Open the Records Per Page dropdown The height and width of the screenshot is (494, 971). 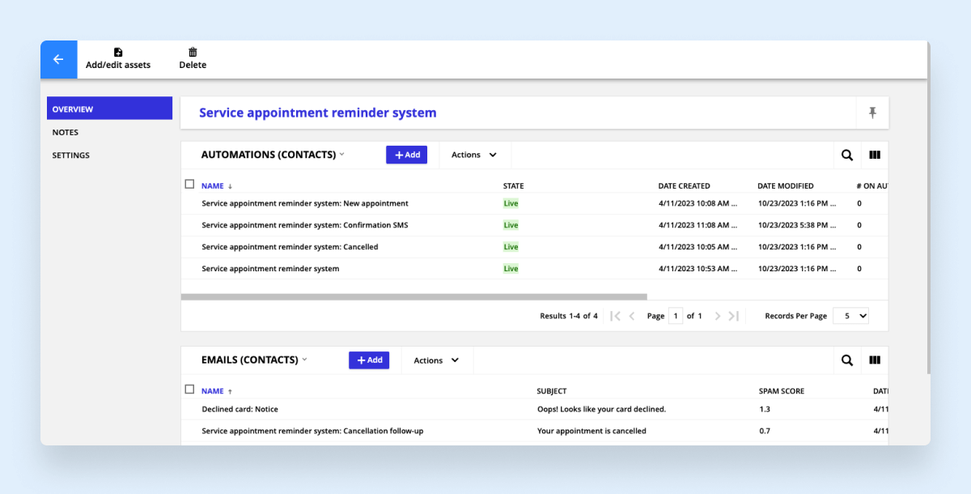(851, 316)
